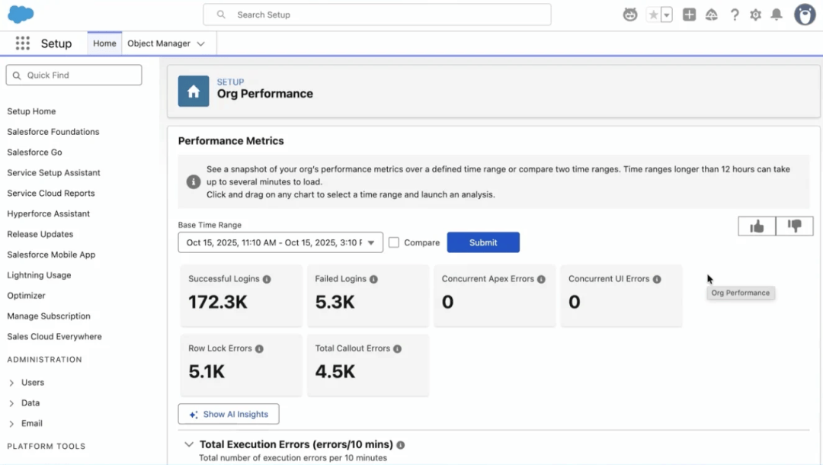Collapse the Total Execution Errors section

pyautogui.click(x=188, y=444)
